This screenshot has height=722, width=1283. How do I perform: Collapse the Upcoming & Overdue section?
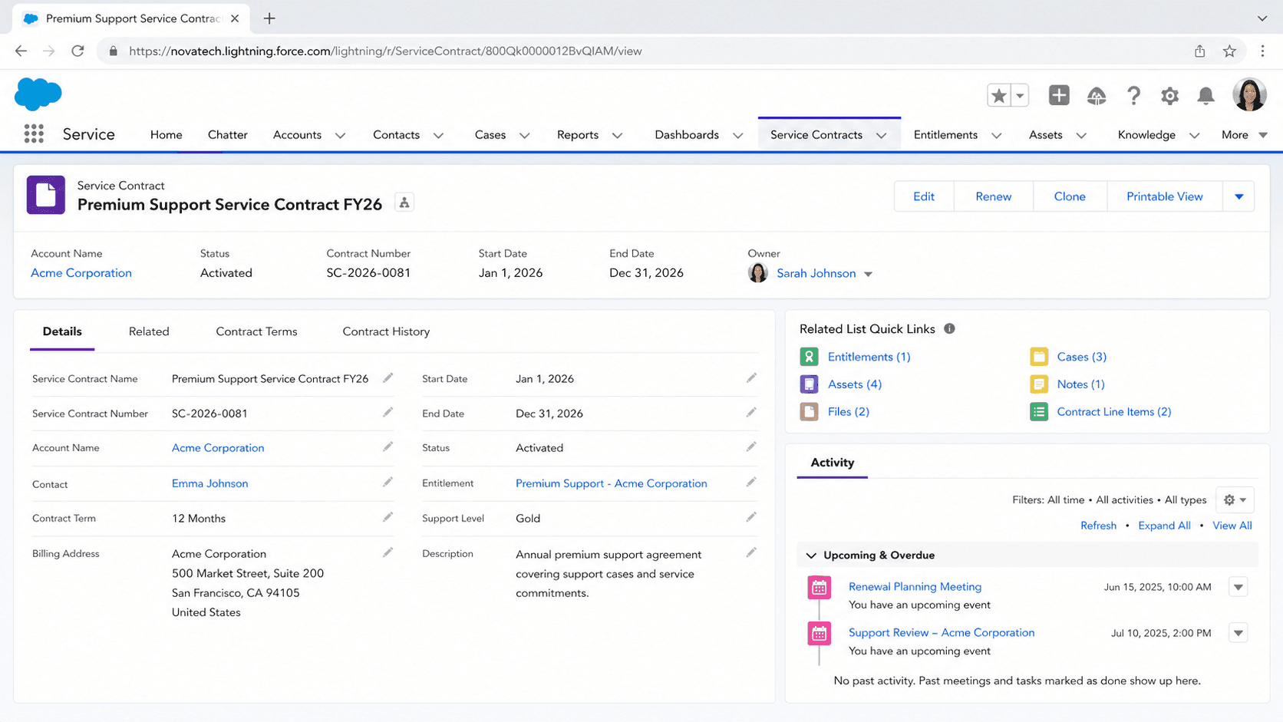[811, 555]
